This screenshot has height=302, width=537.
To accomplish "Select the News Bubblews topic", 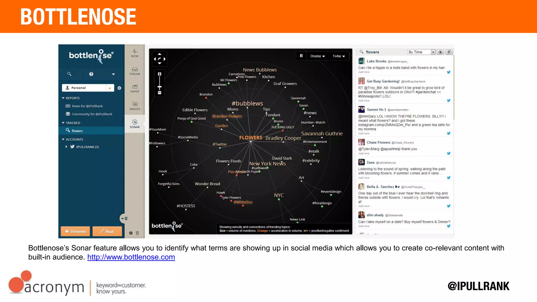I will tap(260, 70).
